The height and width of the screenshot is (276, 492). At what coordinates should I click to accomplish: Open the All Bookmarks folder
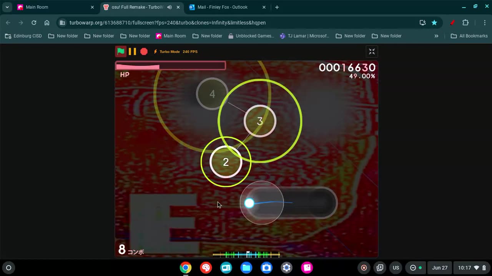point(469,36)
